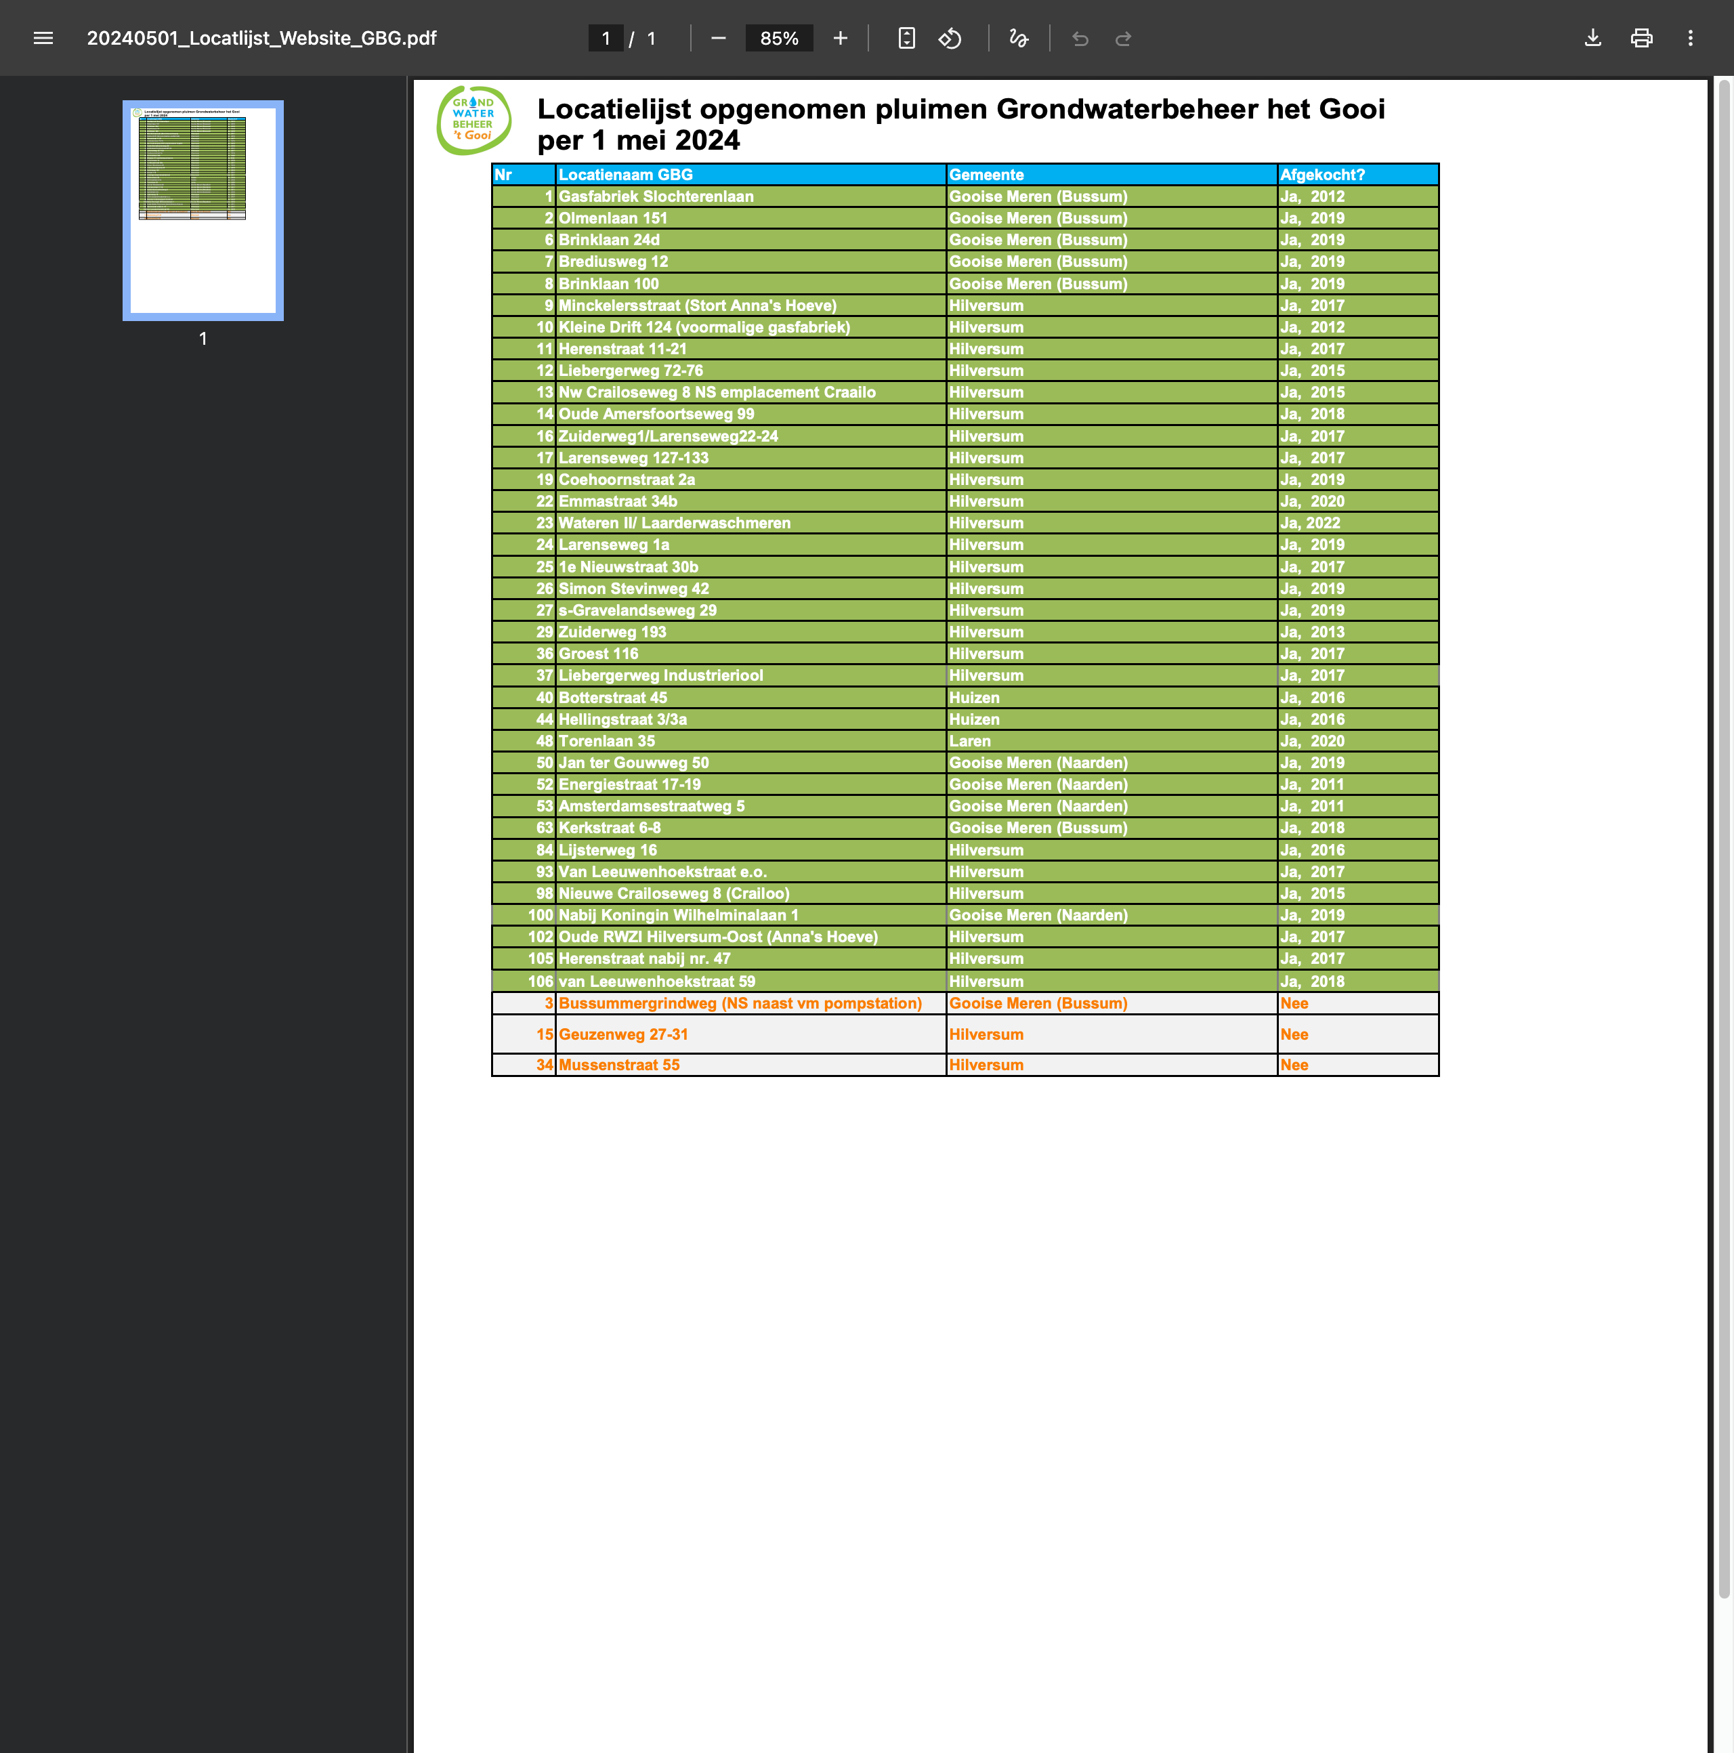Click the PDF file name title
Screen dimensions: 1734x1753
tap(261, 38)
